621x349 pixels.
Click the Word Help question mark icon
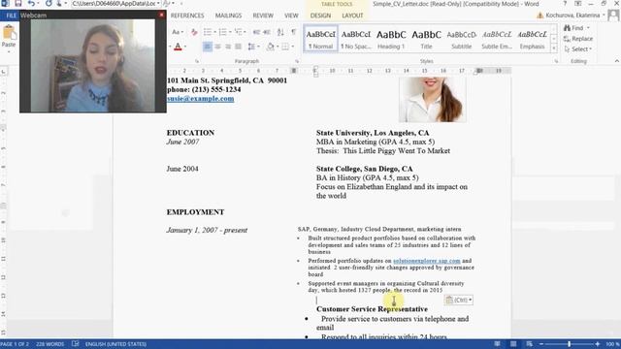565,4
